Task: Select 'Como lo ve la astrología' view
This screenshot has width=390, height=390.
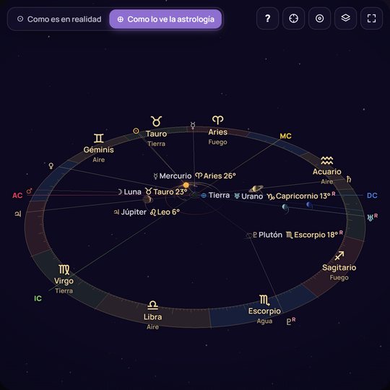Action: 165,19
